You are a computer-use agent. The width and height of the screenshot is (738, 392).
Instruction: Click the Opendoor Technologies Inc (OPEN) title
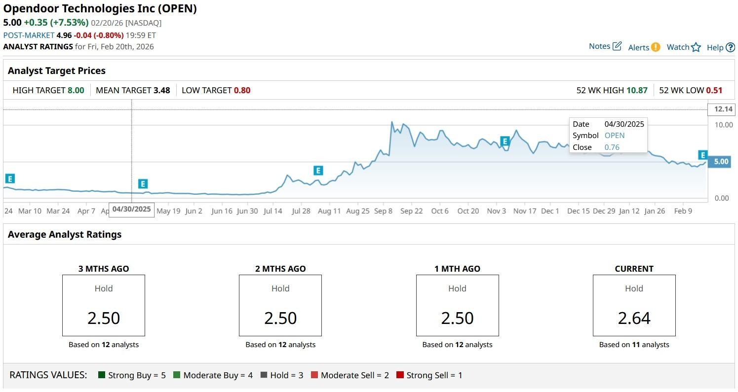(100, 9)
